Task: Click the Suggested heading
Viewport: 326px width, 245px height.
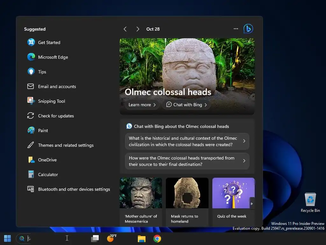Action: coord(35,29)
